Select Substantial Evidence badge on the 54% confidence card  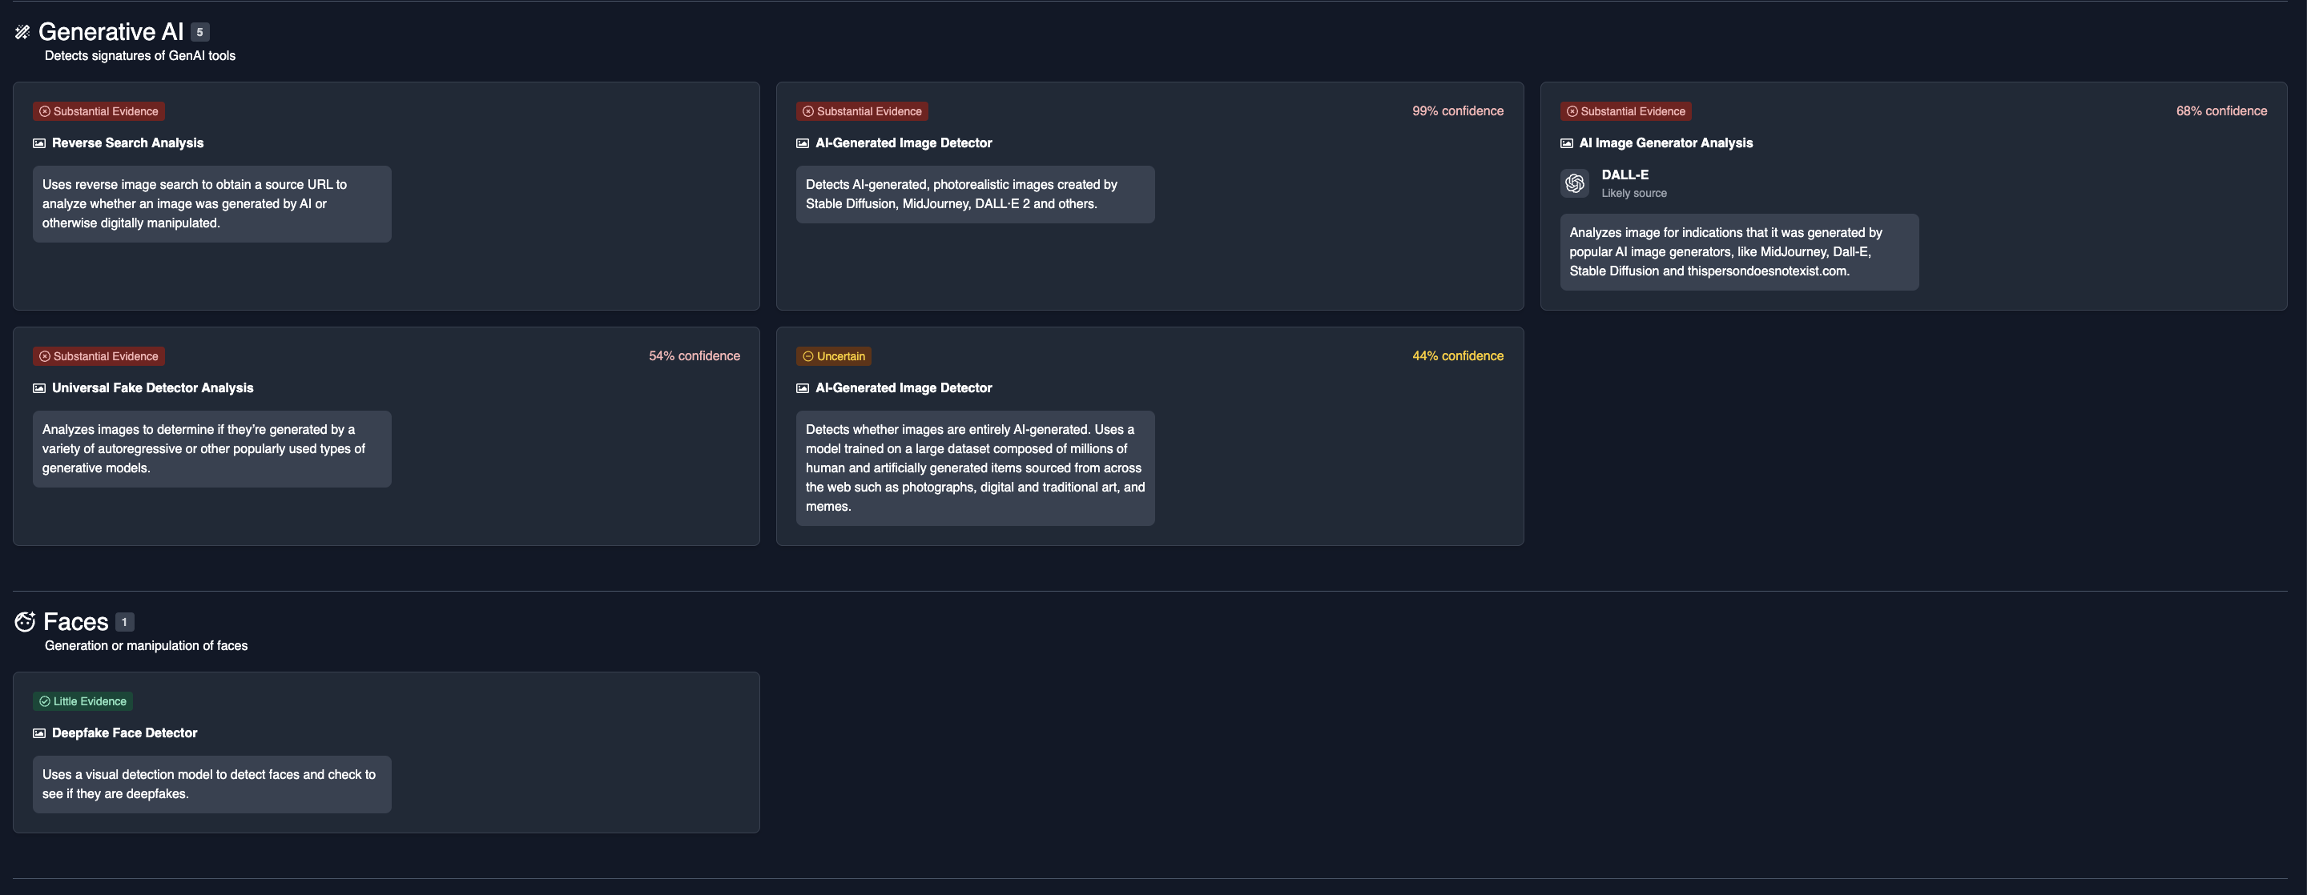[99, 356]
